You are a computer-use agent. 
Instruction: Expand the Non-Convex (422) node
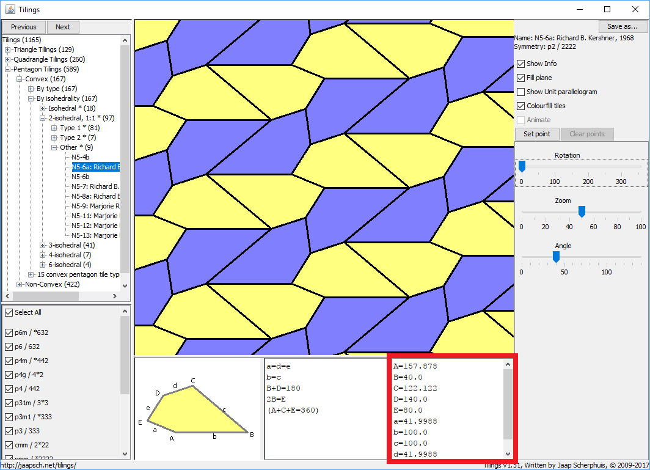(x=19, y=284)
